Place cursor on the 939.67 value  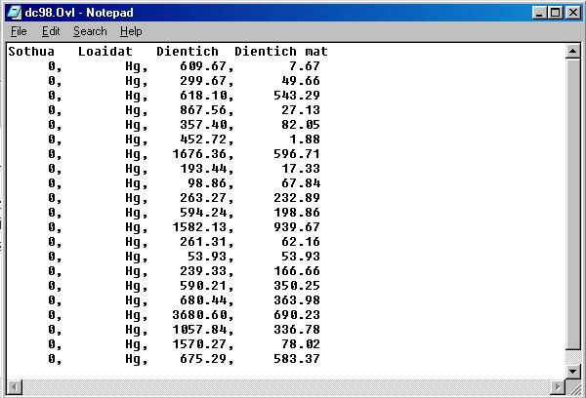(294, 227)
